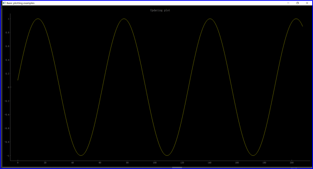Restore down the plot window
This screenshot has height=169, width=313.
coord(298,3)
